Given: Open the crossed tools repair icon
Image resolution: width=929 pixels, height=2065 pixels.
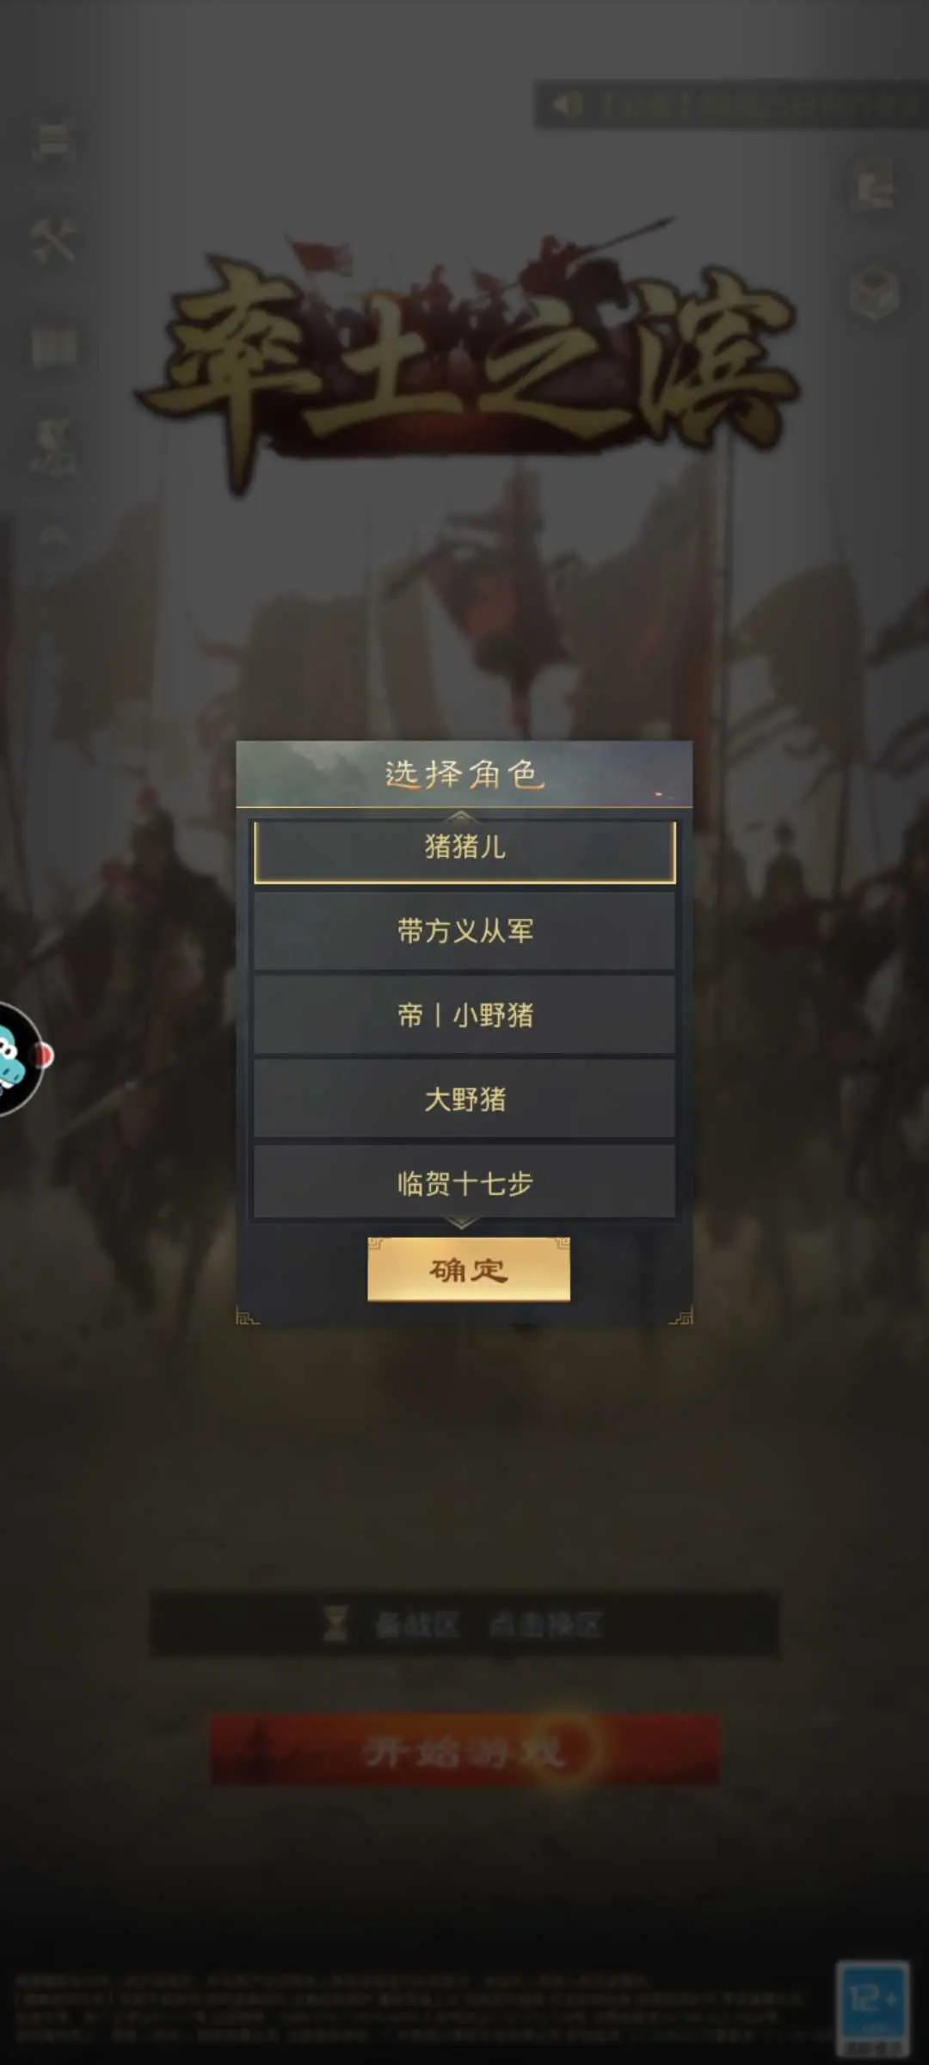Looking at the screenshot, I should 53,240.
